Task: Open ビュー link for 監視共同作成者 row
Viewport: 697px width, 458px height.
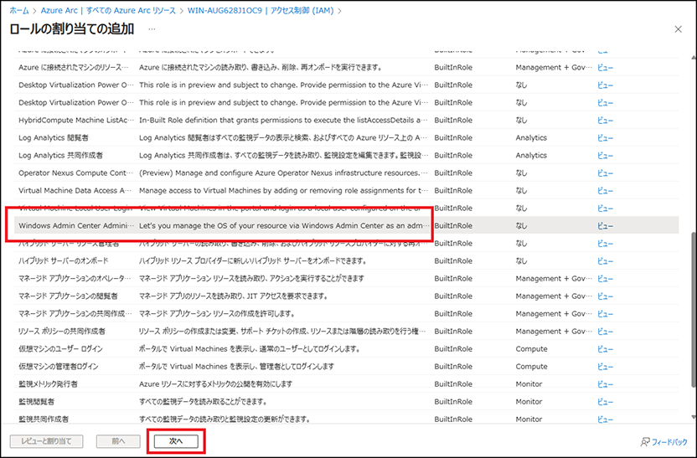Action: pos(605,419)
